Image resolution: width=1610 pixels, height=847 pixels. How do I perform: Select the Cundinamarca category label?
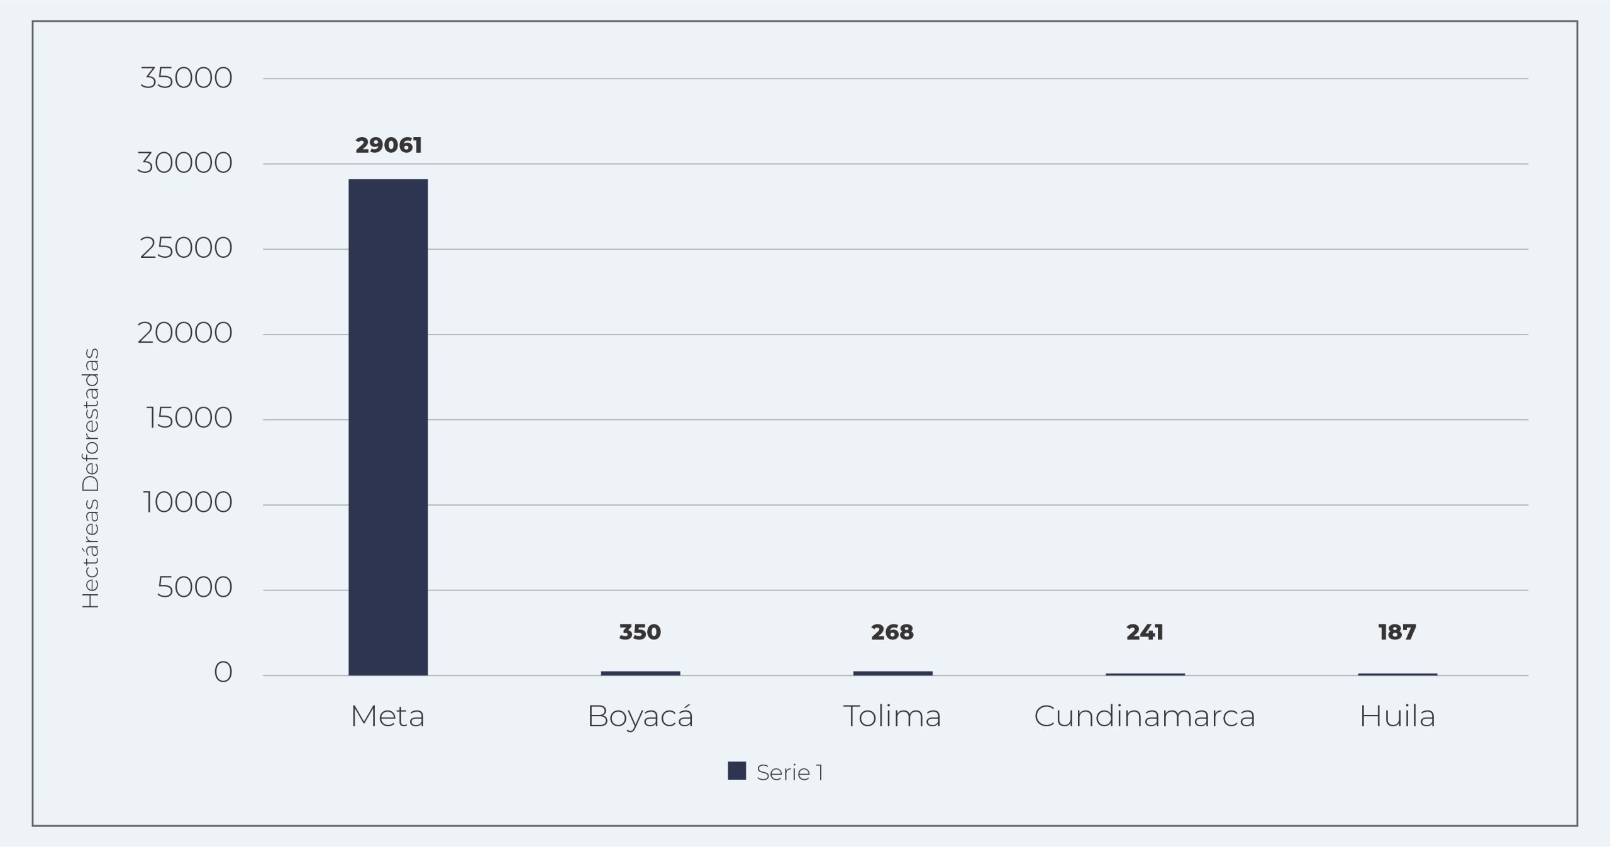[1145, 716]
